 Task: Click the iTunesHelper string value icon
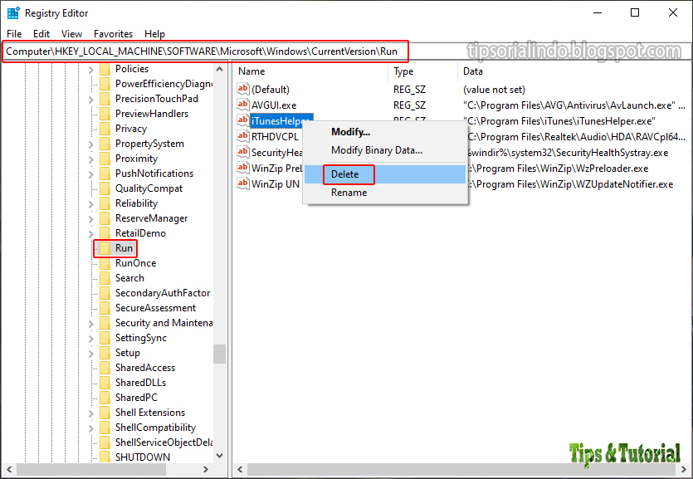(242, 120)
